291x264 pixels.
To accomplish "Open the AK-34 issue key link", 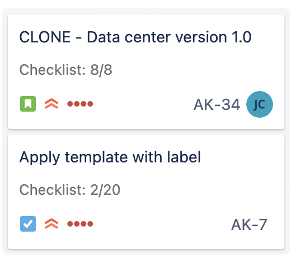I will (217, 104).
